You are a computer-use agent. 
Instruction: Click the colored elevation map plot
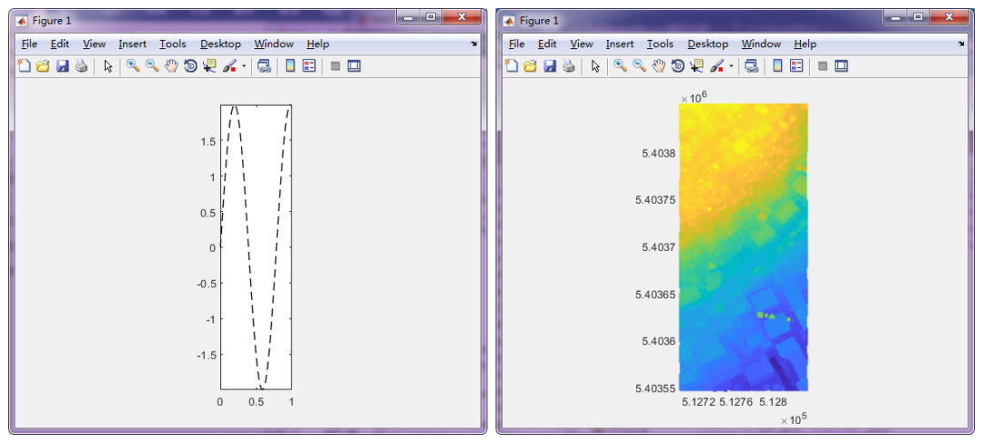(x=743, y=247)
